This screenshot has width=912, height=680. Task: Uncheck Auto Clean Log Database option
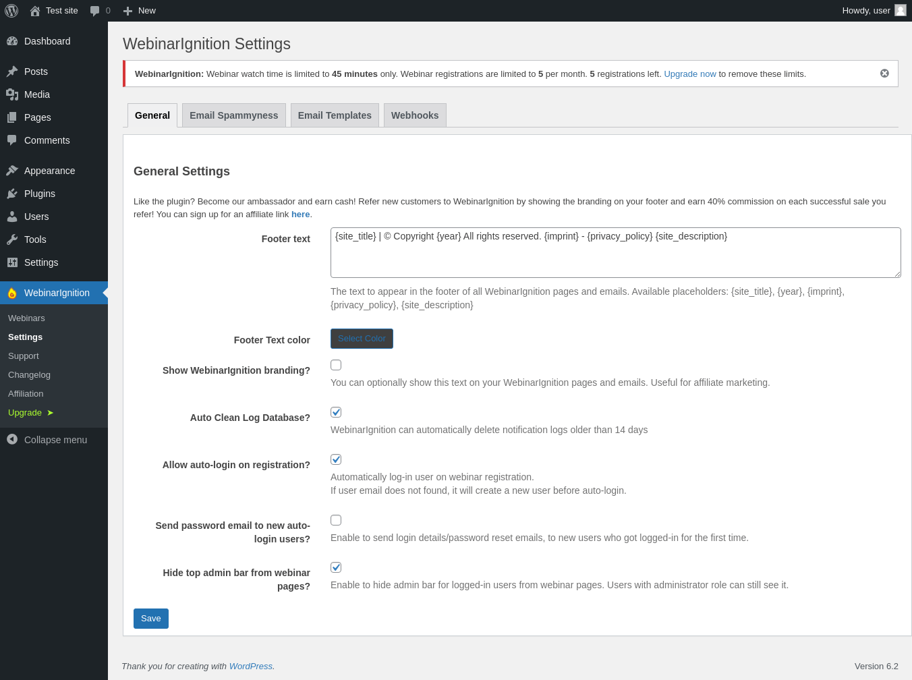pos(336,412)
